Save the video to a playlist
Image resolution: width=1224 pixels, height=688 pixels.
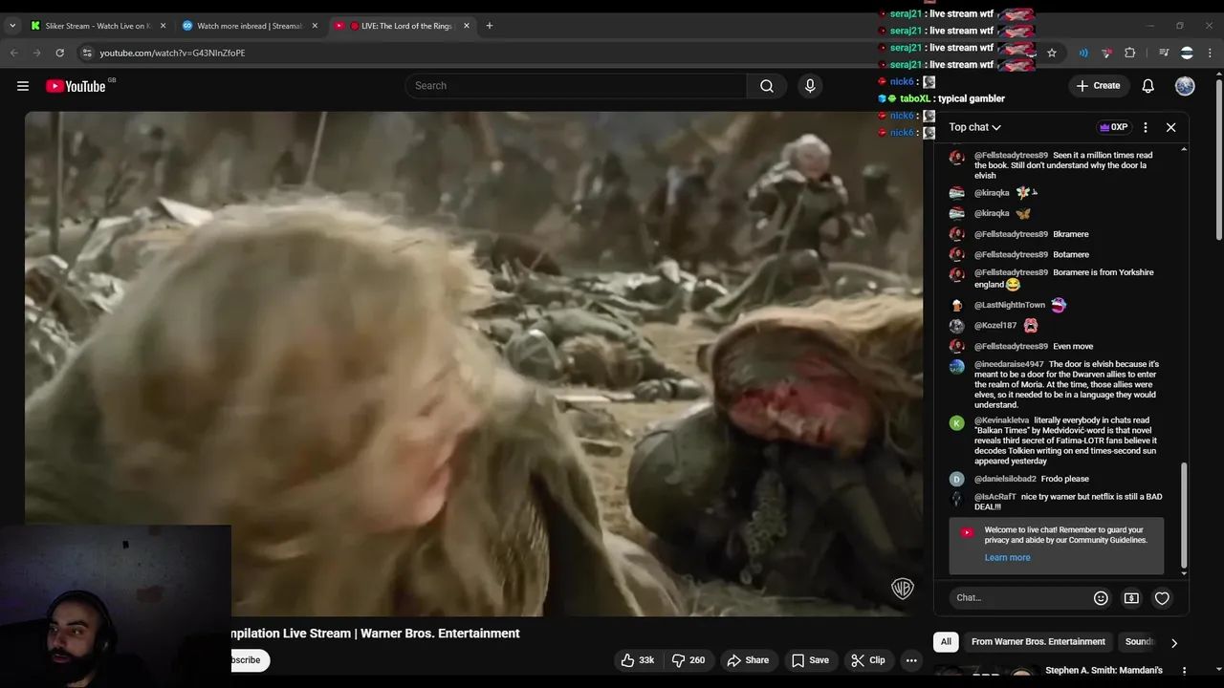click(x=810, y=660)
